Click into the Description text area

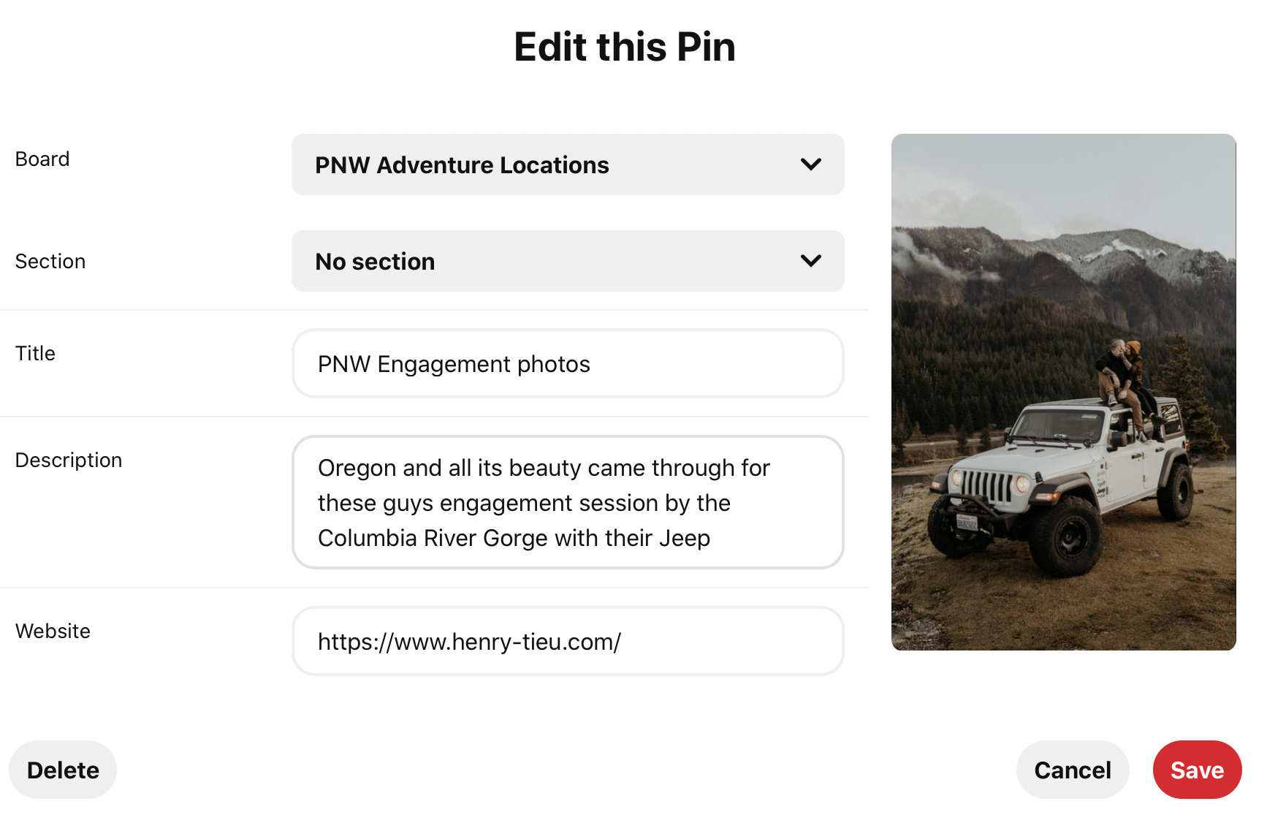(568, 502)
